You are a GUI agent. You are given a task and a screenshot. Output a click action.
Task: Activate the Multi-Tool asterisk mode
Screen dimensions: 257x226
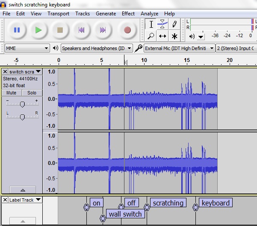(x=174, y=36)
